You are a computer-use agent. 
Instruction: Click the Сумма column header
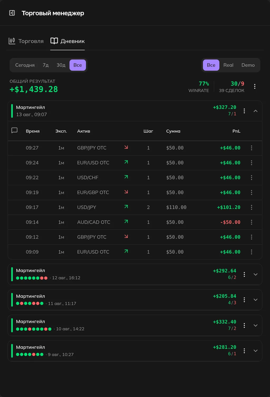point(173,131)
